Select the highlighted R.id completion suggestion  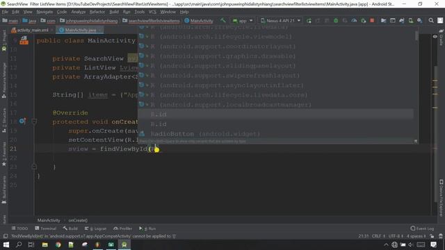[x=275, y=114]
